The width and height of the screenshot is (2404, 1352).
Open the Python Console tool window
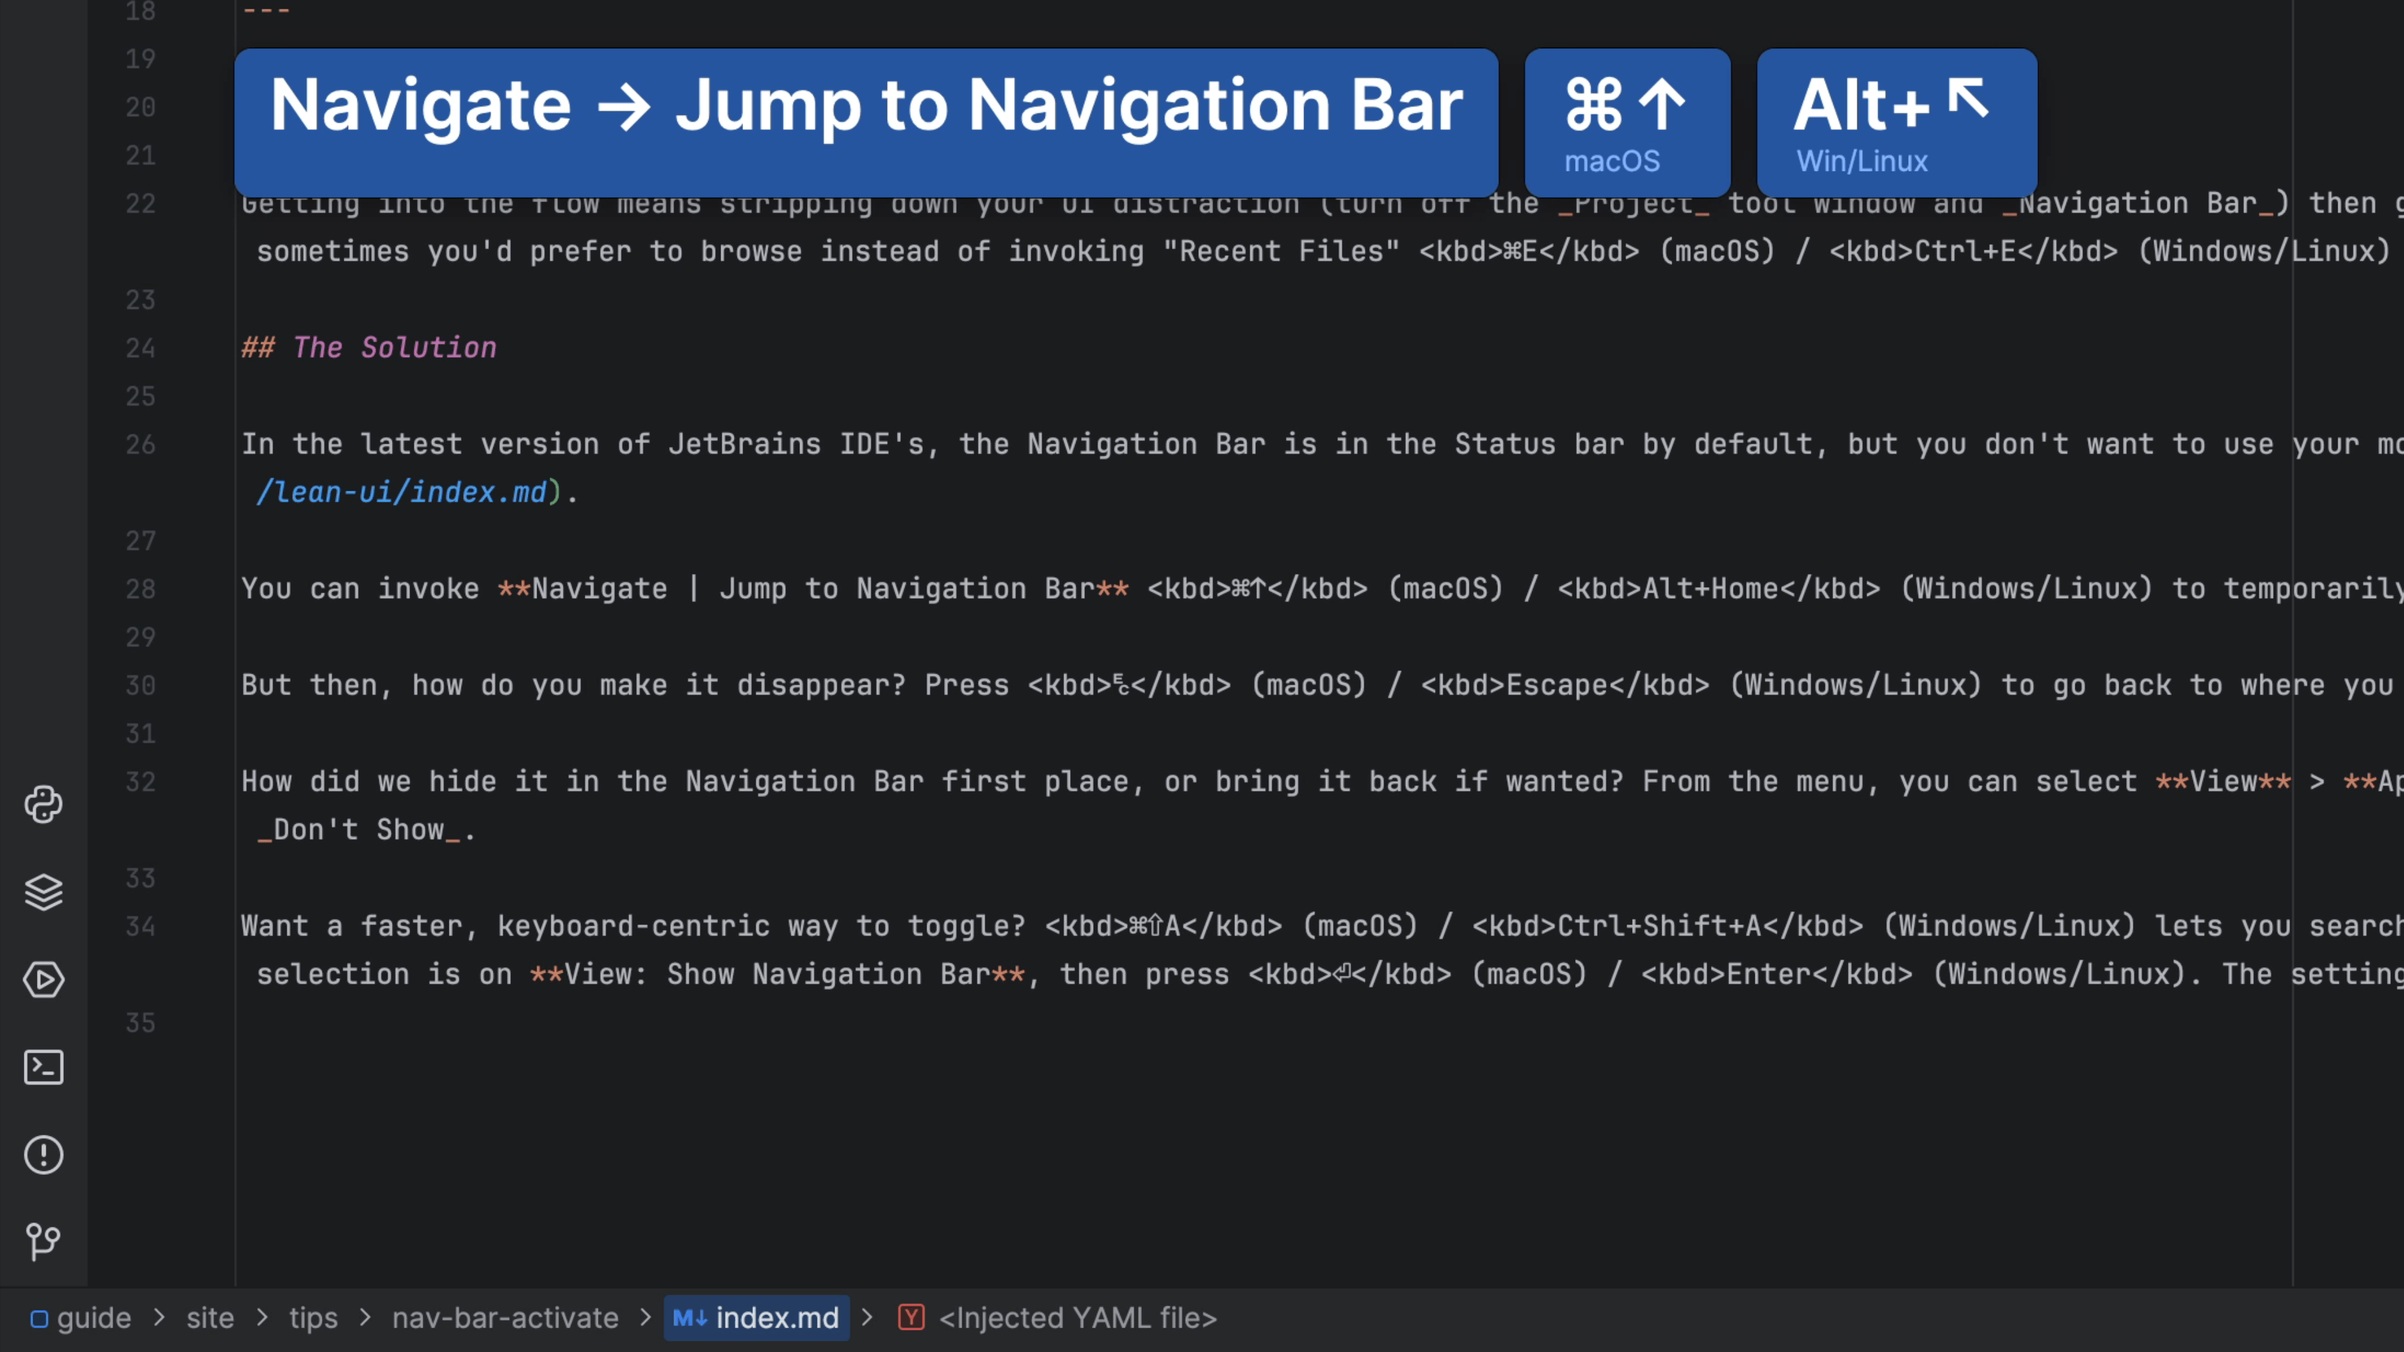pos(43,804)
